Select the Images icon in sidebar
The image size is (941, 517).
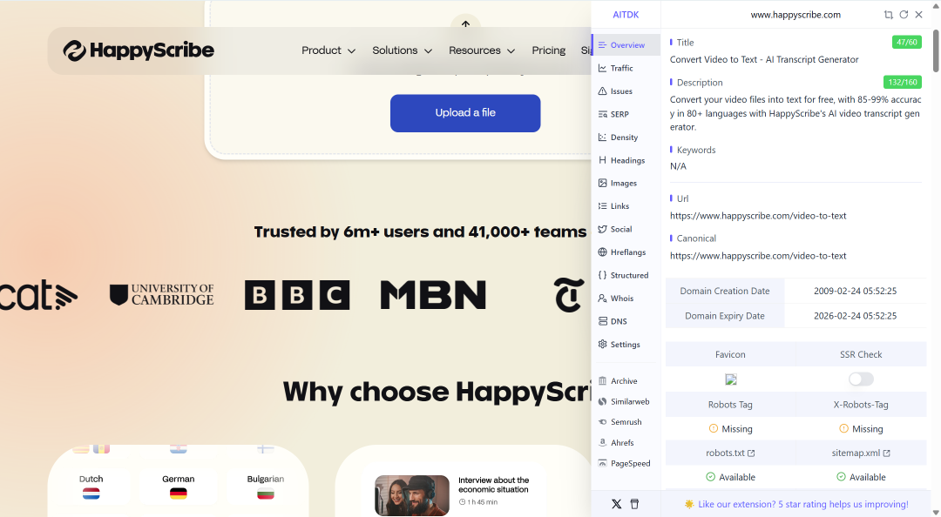[603, 183]
